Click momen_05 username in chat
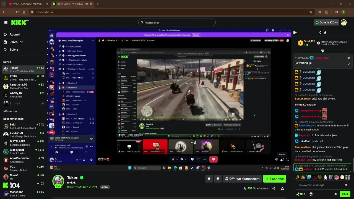This screenshot has height=199, width=354. click(301, 105)
